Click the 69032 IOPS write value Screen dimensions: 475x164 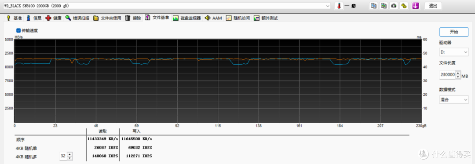(140, 148)
